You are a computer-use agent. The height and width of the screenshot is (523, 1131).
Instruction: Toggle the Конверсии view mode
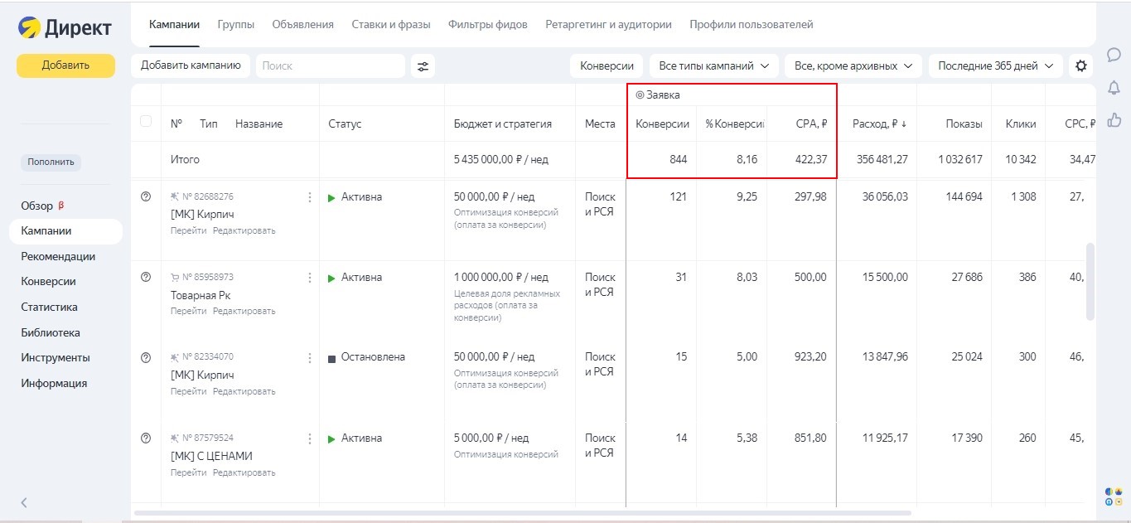607,65
